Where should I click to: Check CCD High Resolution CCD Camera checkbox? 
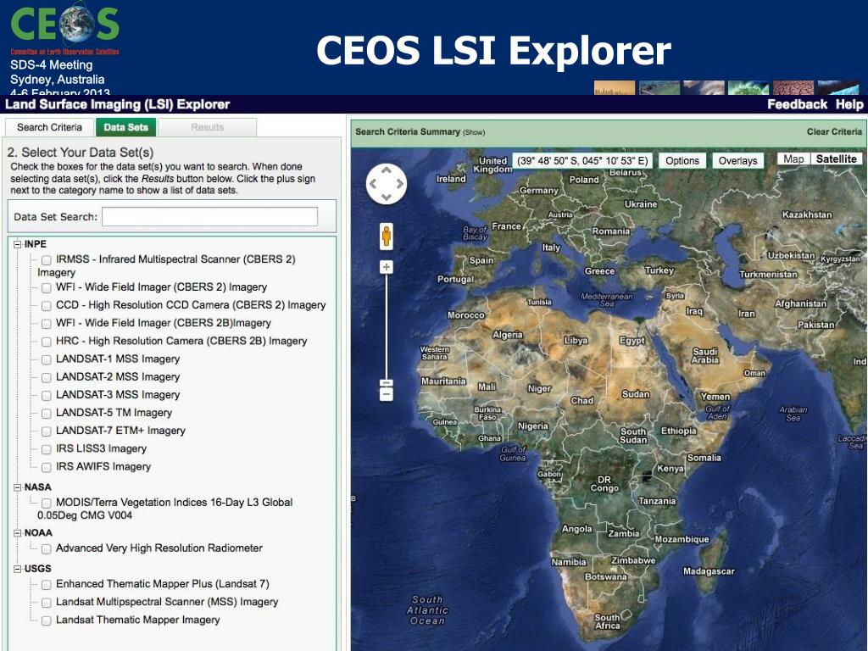click(x=47, y=306)
